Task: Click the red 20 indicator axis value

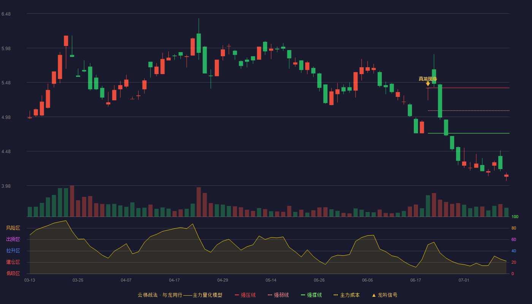Action: point(514,262)
